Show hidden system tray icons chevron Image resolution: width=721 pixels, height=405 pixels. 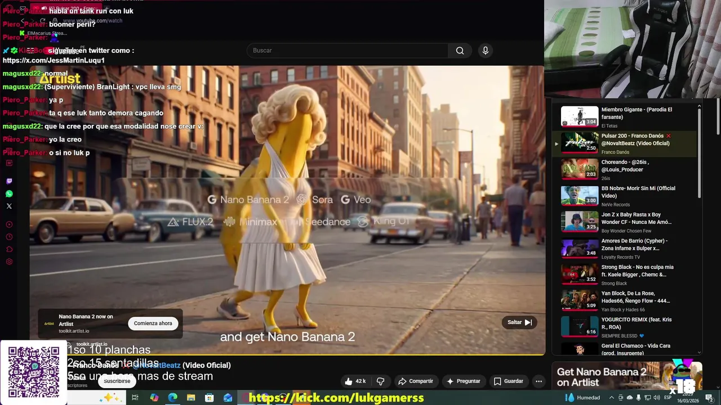coord(612,398)
